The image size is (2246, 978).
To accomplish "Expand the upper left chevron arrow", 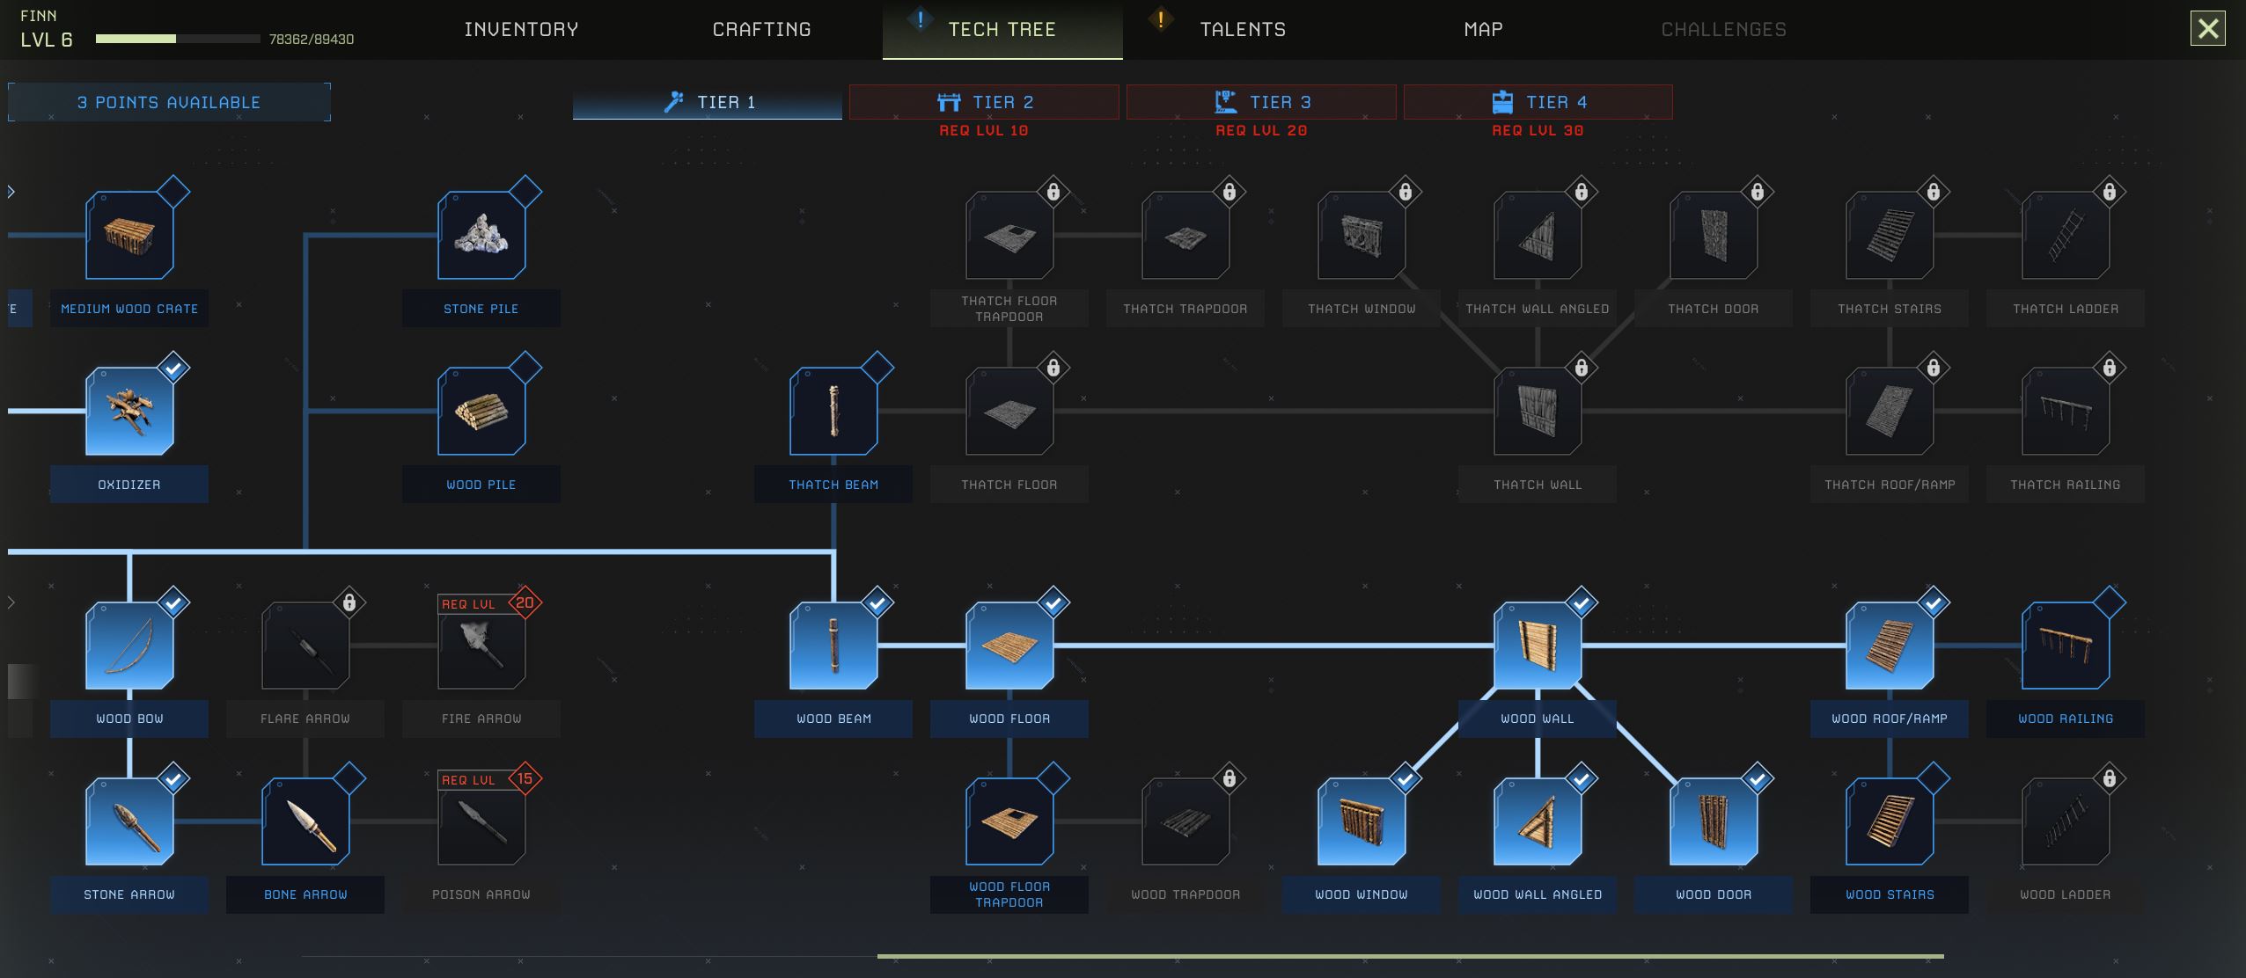I will click(11, 192).
